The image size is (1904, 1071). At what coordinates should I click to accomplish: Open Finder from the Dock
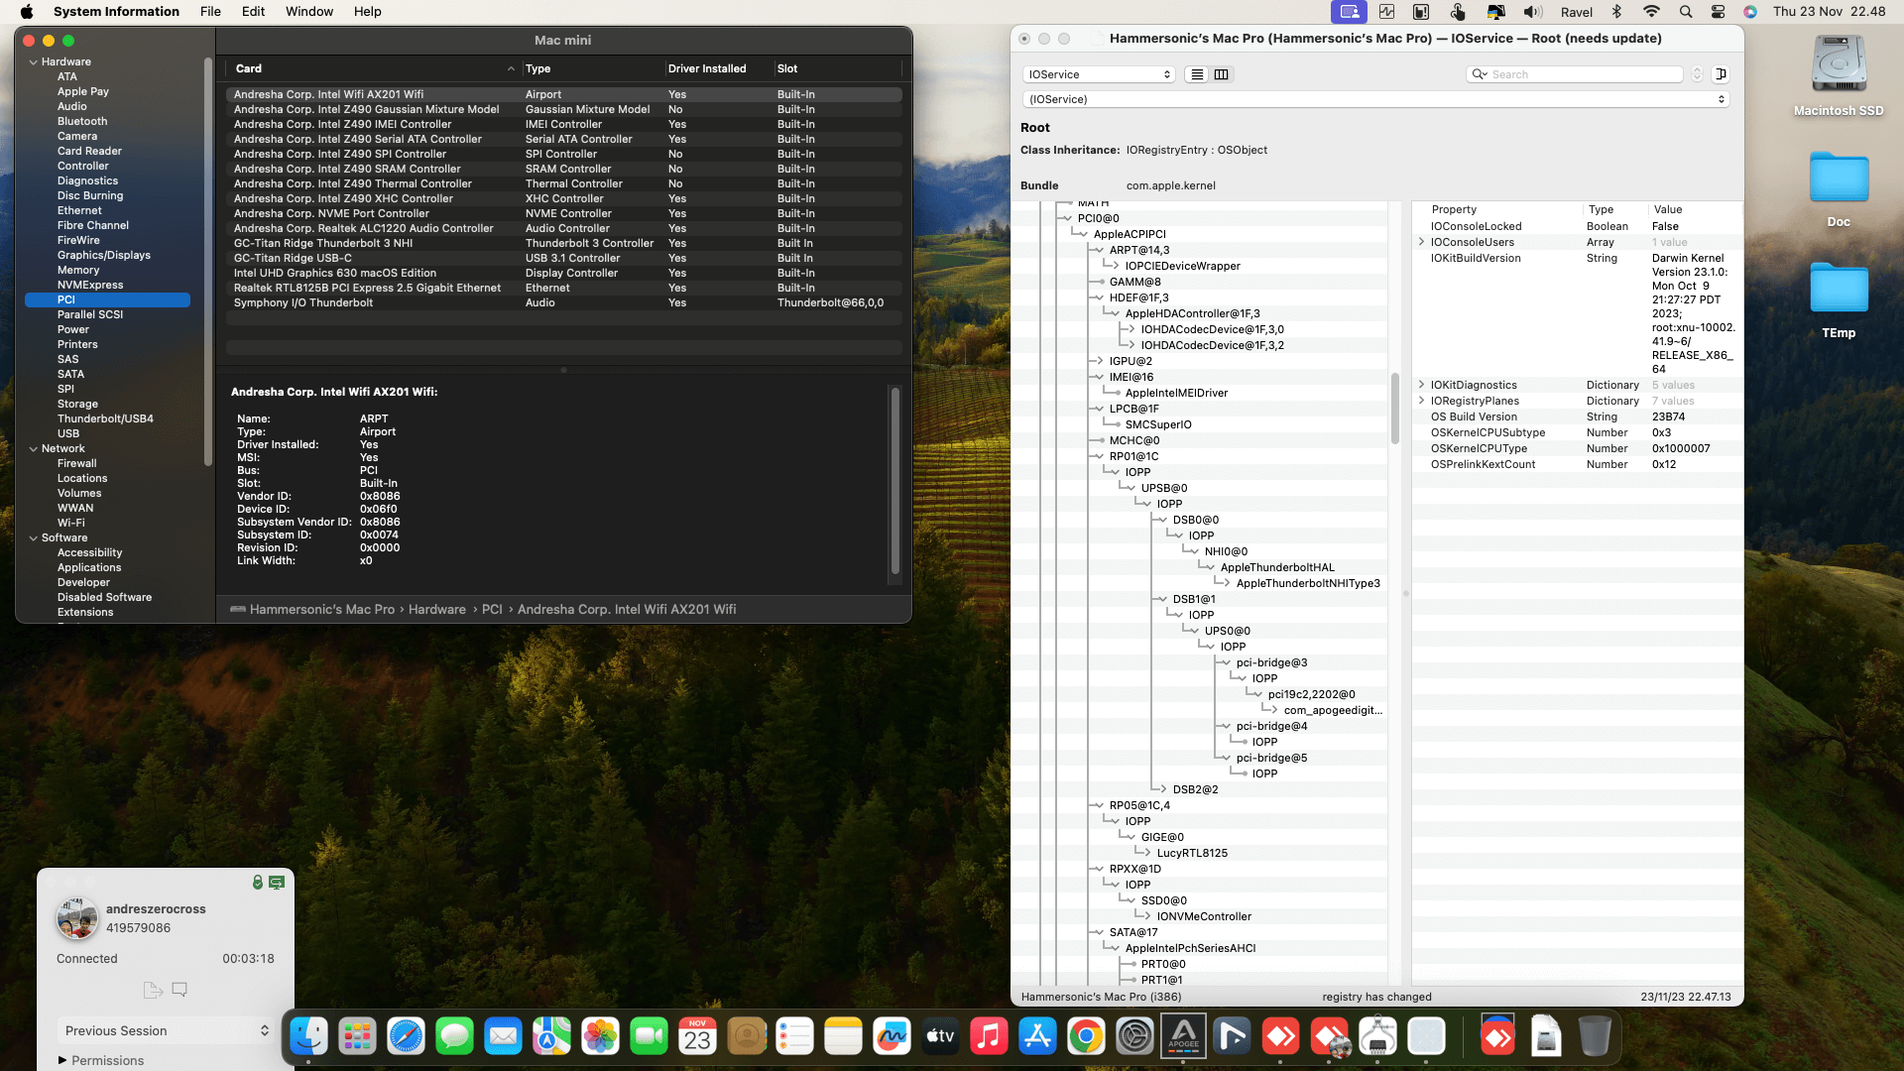[308, 1037]
